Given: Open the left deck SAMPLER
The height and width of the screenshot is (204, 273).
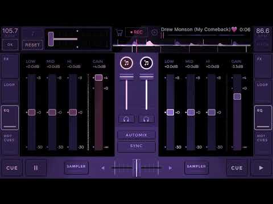Looking at the screenshot, I should 76,167.
